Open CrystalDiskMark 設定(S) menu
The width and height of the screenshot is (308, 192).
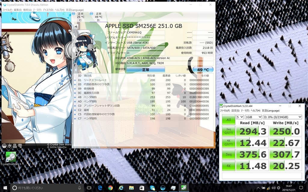click(235, 110)
